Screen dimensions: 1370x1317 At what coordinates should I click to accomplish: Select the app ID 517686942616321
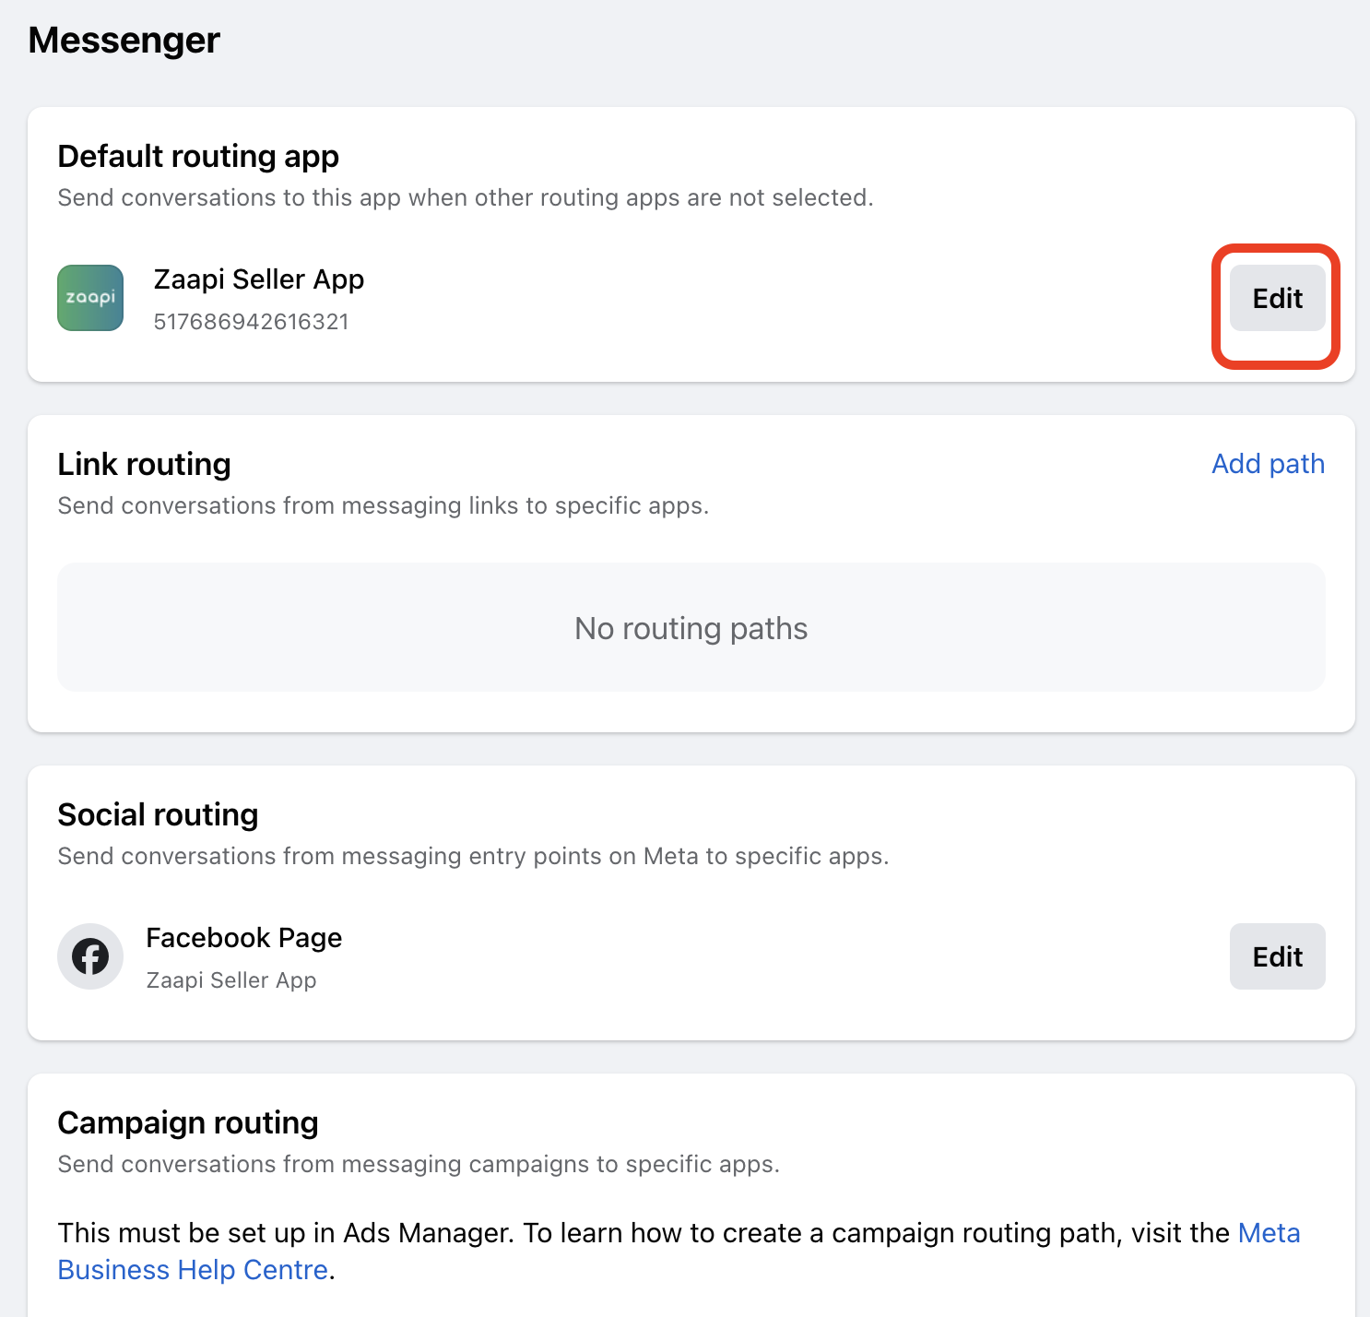[x=251, y=322]
